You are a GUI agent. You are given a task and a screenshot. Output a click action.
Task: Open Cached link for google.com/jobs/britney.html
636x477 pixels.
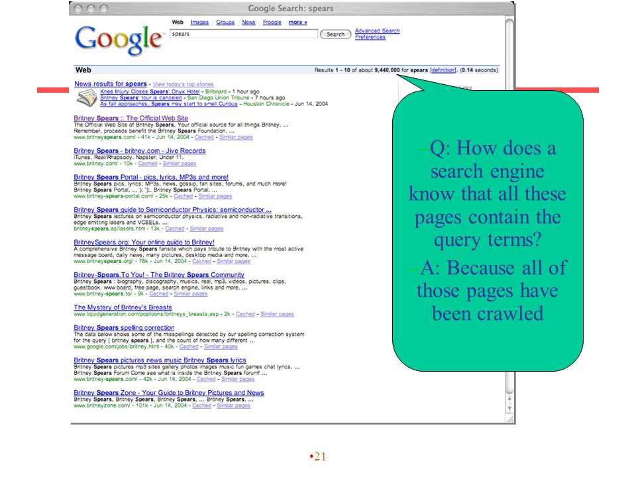(189, 346)
